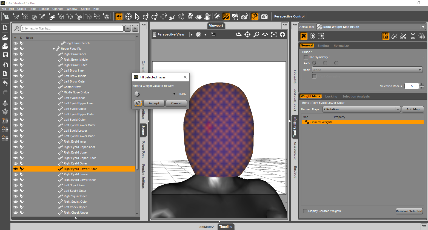Select the paint brush P mode icon
The image size is (428, 230).
(x=394, y=36)
